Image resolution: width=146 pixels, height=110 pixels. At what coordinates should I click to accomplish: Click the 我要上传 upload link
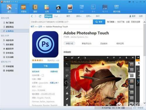pyautogui.click(x=54, y=83)
